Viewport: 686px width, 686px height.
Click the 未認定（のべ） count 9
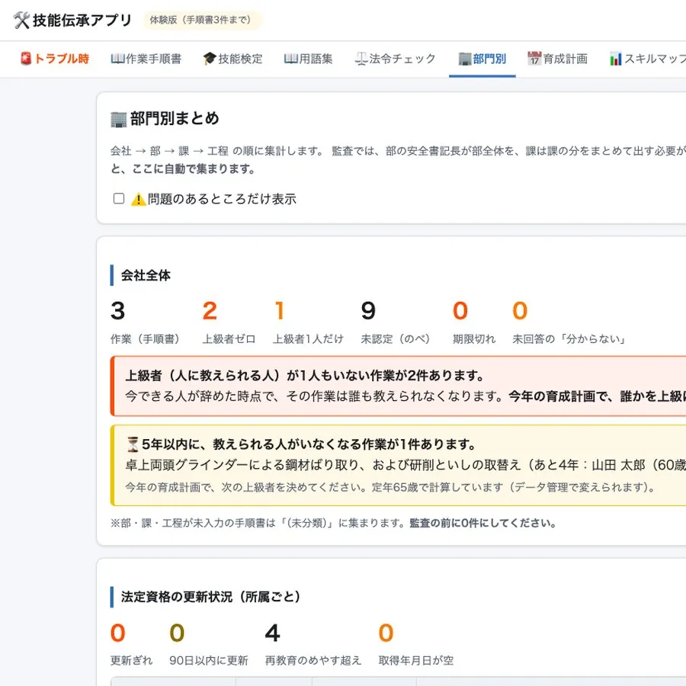point(368,311)
